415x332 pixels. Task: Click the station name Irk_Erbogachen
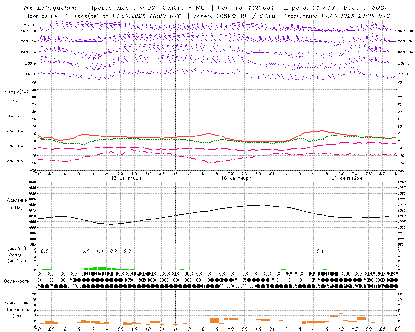point(50,8)
